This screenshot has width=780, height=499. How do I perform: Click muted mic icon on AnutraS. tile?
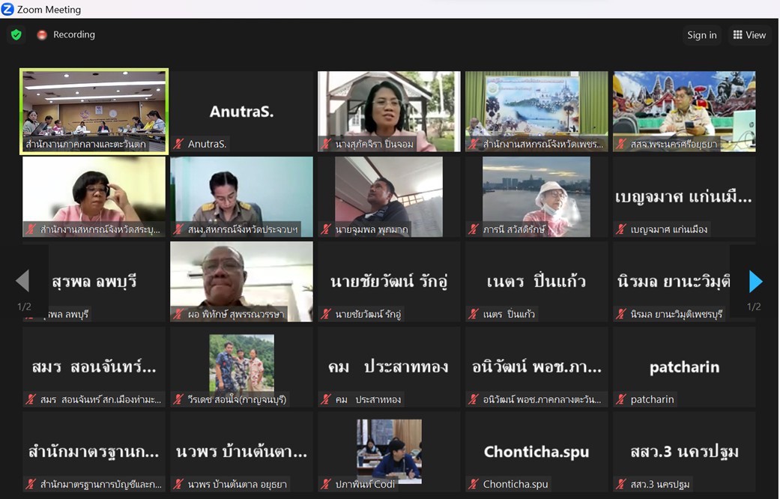pos(178,144)
